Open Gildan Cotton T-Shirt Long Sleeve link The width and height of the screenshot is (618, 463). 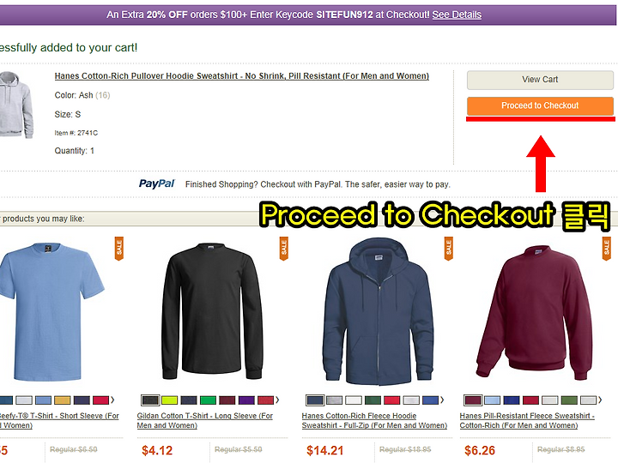[205, 420]
